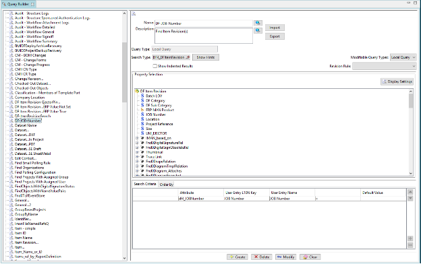This screenshot has height=264, width=421.
Task: Click the plus add-row button in Search Criteria
Action: [410, 238]
